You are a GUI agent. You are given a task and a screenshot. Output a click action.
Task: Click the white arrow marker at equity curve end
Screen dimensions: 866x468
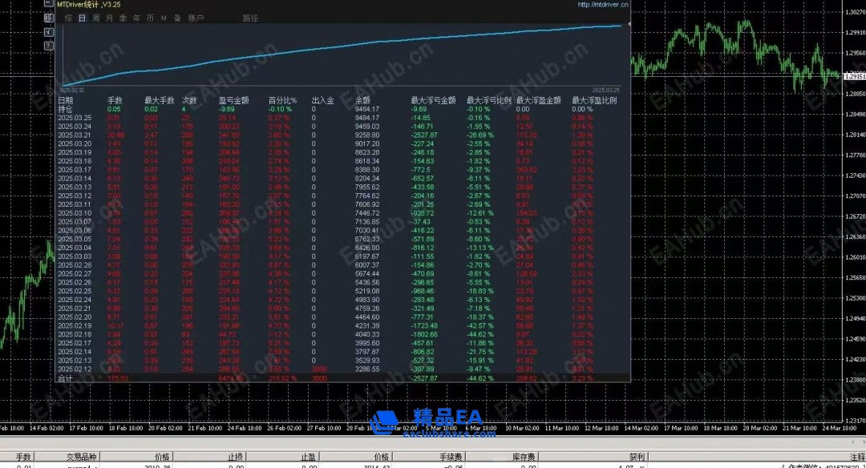pos(628,25)
